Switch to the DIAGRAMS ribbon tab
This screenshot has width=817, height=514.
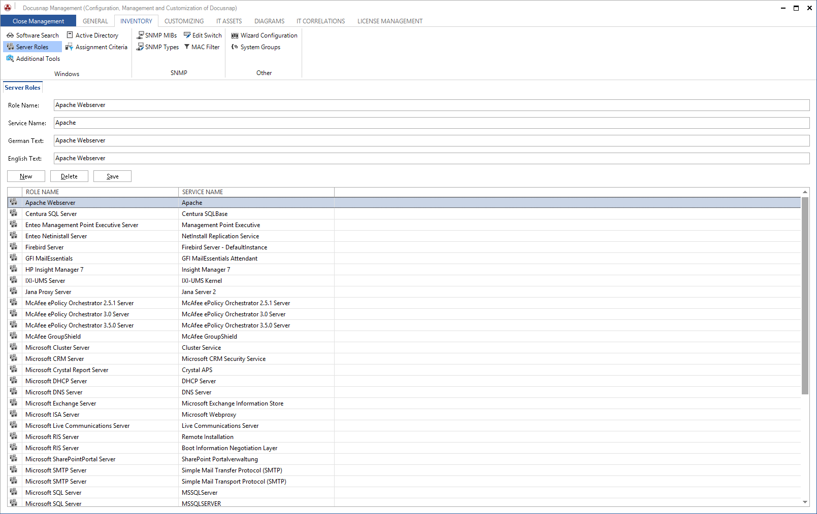coord(269,21)
